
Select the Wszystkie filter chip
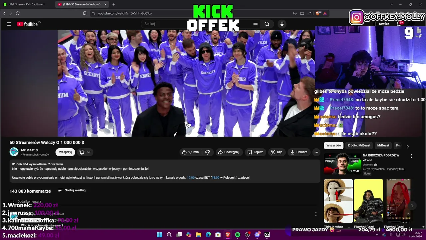coord(333,145)
